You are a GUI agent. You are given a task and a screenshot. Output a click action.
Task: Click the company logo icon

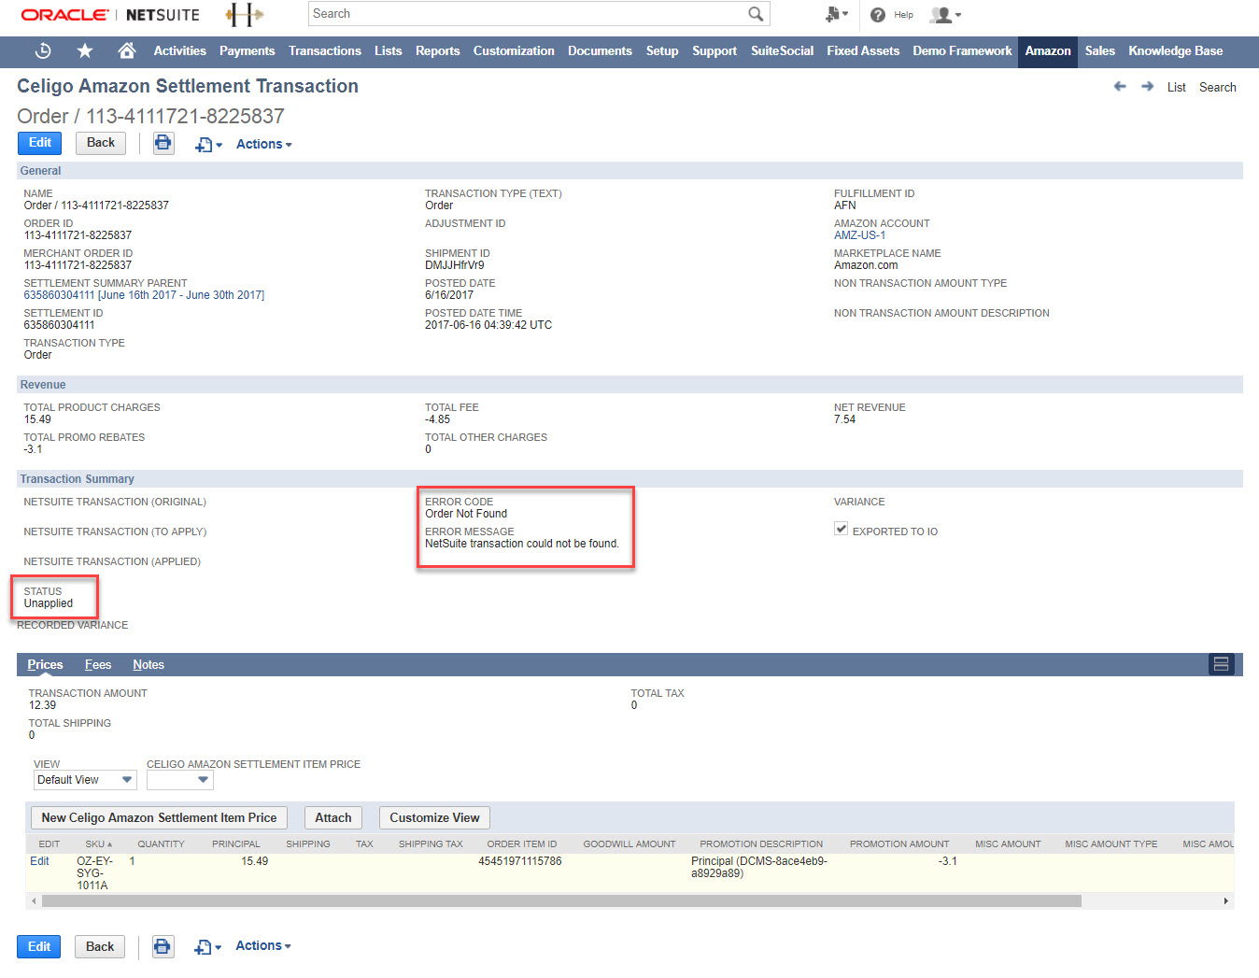[x=244, y=14]
